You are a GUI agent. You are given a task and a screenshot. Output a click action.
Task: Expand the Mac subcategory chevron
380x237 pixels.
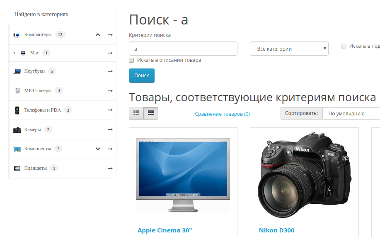pos(15,53)
